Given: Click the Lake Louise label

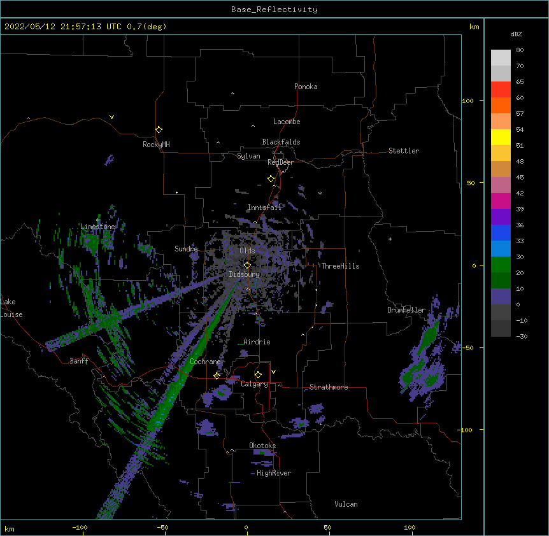Looking at the screenshot, I should 11,308.
